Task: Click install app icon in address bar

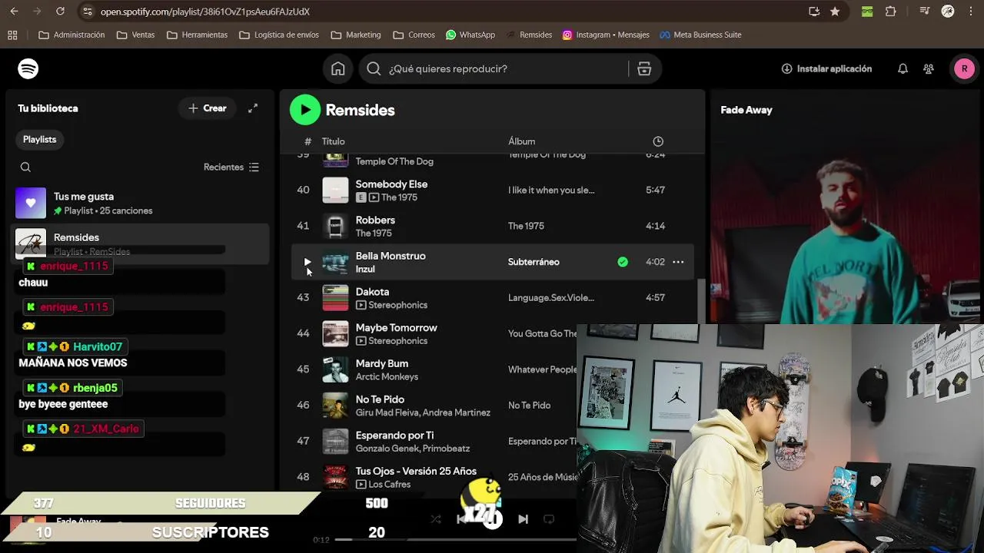Action: (814, 12)
